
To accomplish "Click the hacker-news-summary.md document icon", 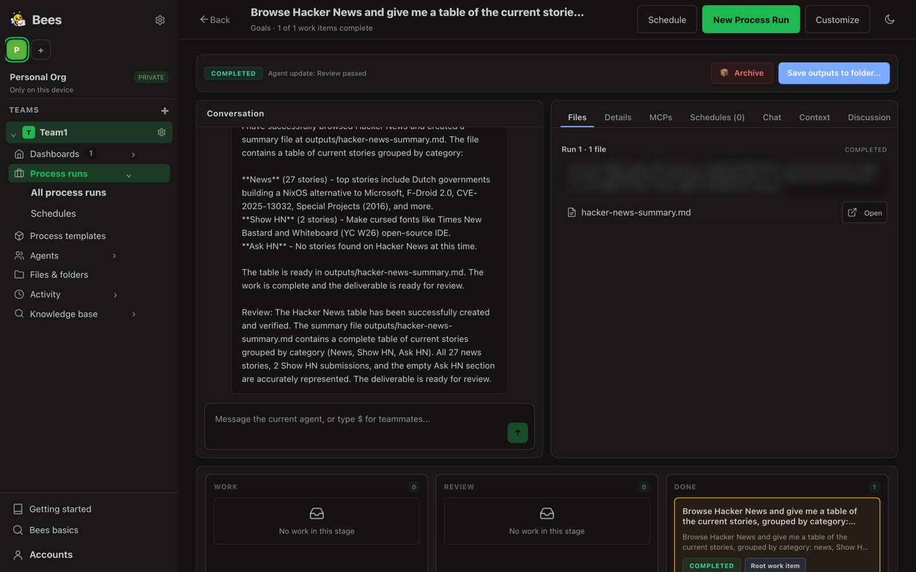I will (571, 213).
